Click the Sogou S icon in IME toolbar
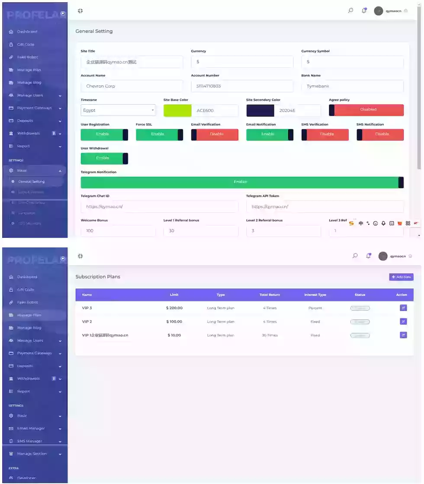Viewport: 424px width, 484px height. (x=351, y=223)
